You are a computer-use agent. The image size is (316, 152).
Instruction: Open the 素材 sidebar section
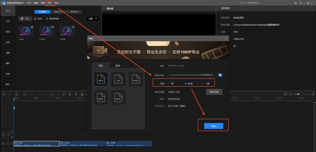click(8, 11)
